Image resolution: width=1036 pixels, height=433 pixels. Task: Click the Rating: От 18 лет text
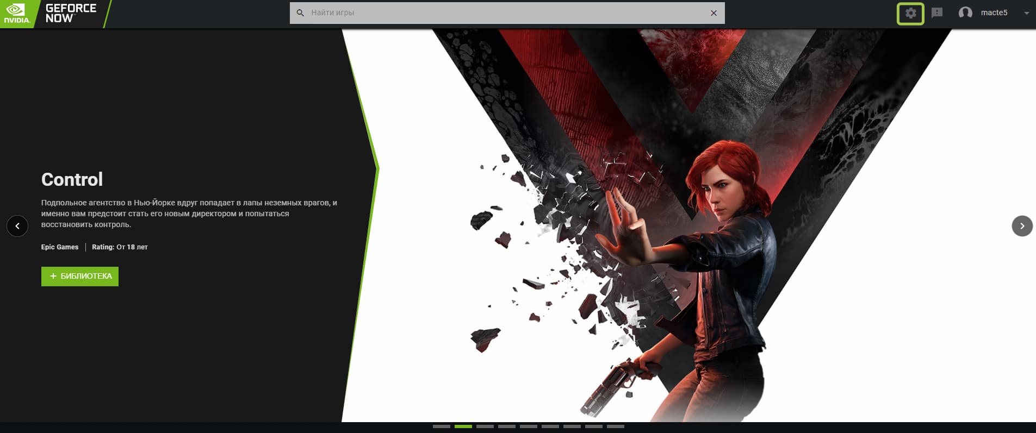pos(120,247)
